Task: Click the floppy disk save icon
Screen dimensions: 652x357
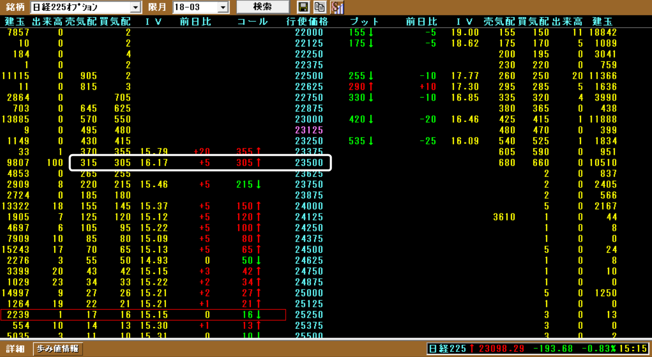Action: [303, 7]
